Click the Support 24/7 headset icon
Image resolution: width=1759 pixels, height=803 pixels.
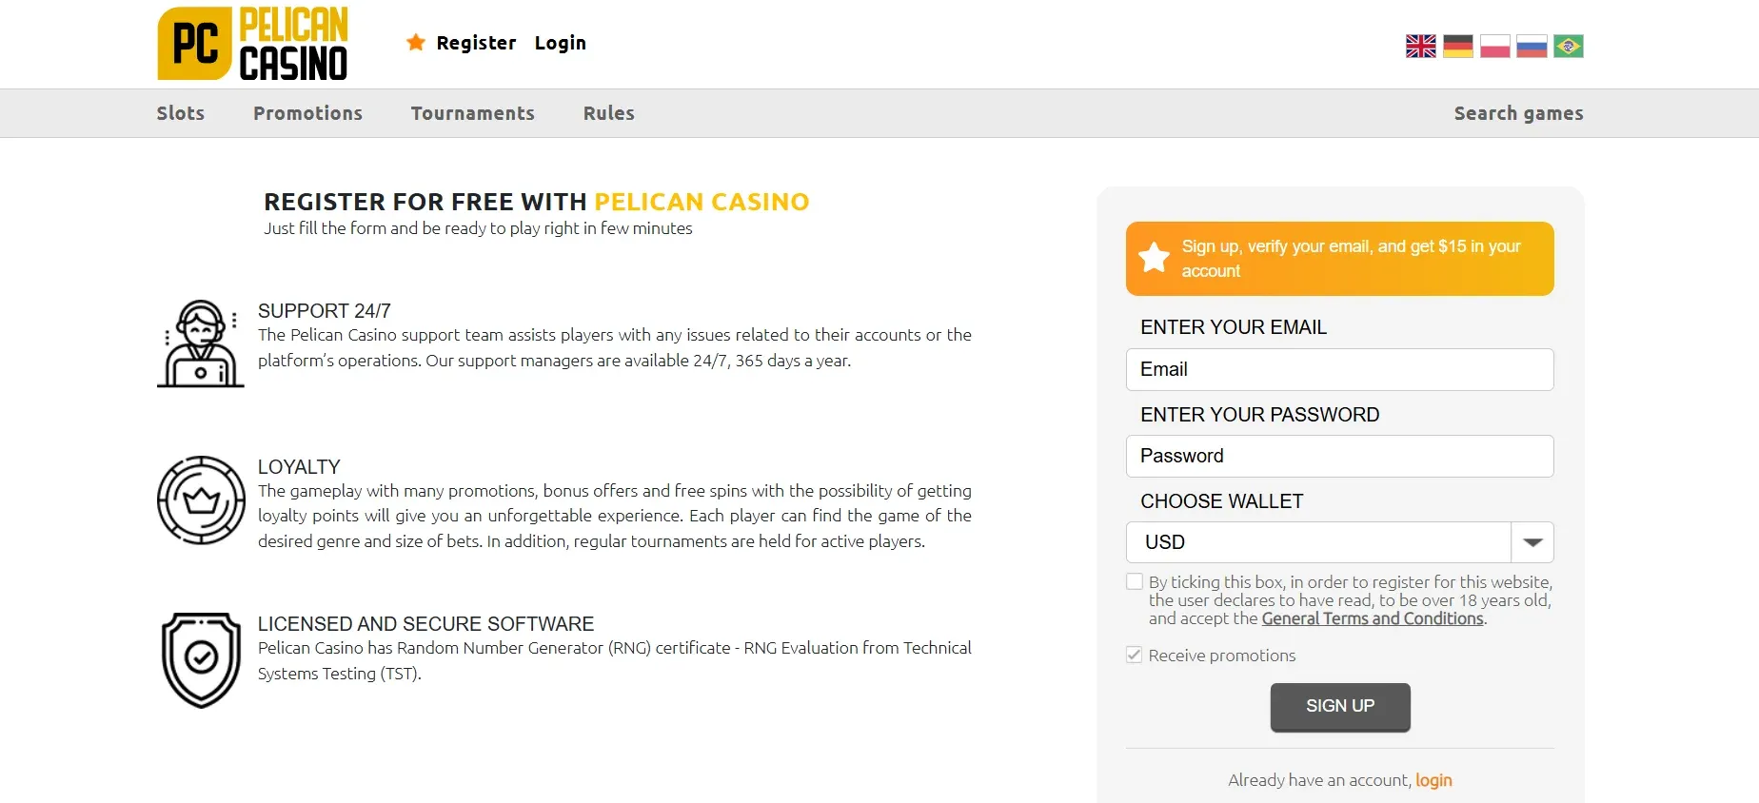tap(200, 343)
